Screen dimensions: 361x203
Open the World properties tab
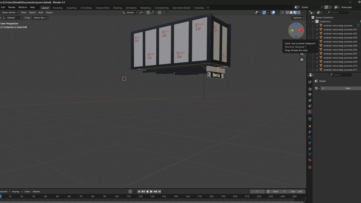click(x=310, y=112)
